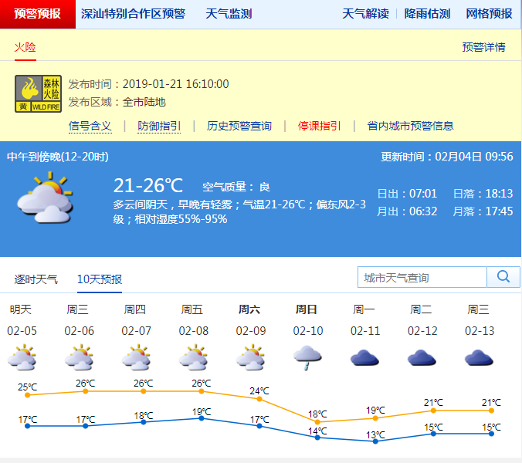Open the 预警详情 link
The width and height of the screenshot is (522, 463).
(x=483, y=47)
